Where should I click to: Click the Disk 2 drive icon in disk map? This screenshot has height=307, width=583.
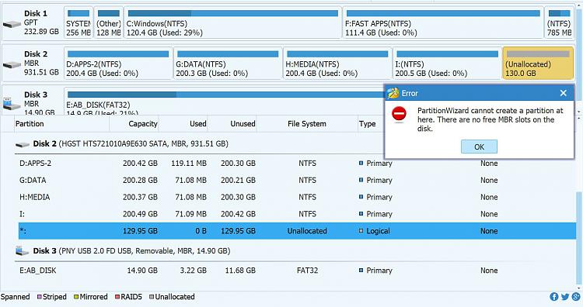point(12,64)
